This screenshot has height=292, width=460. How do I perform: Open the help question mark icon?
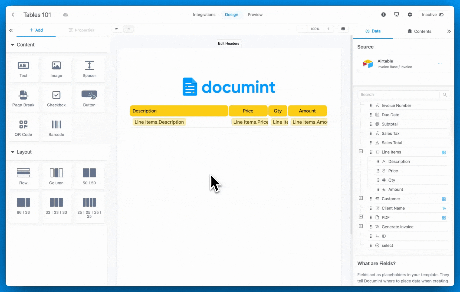click(383, 15)
